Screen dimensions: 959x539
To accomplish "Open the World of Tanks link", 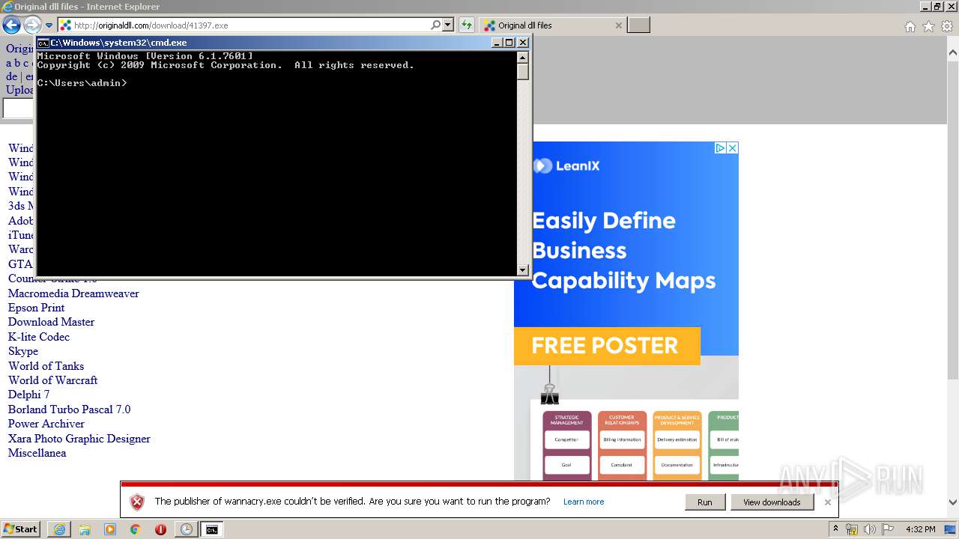I will pos(46,366).
